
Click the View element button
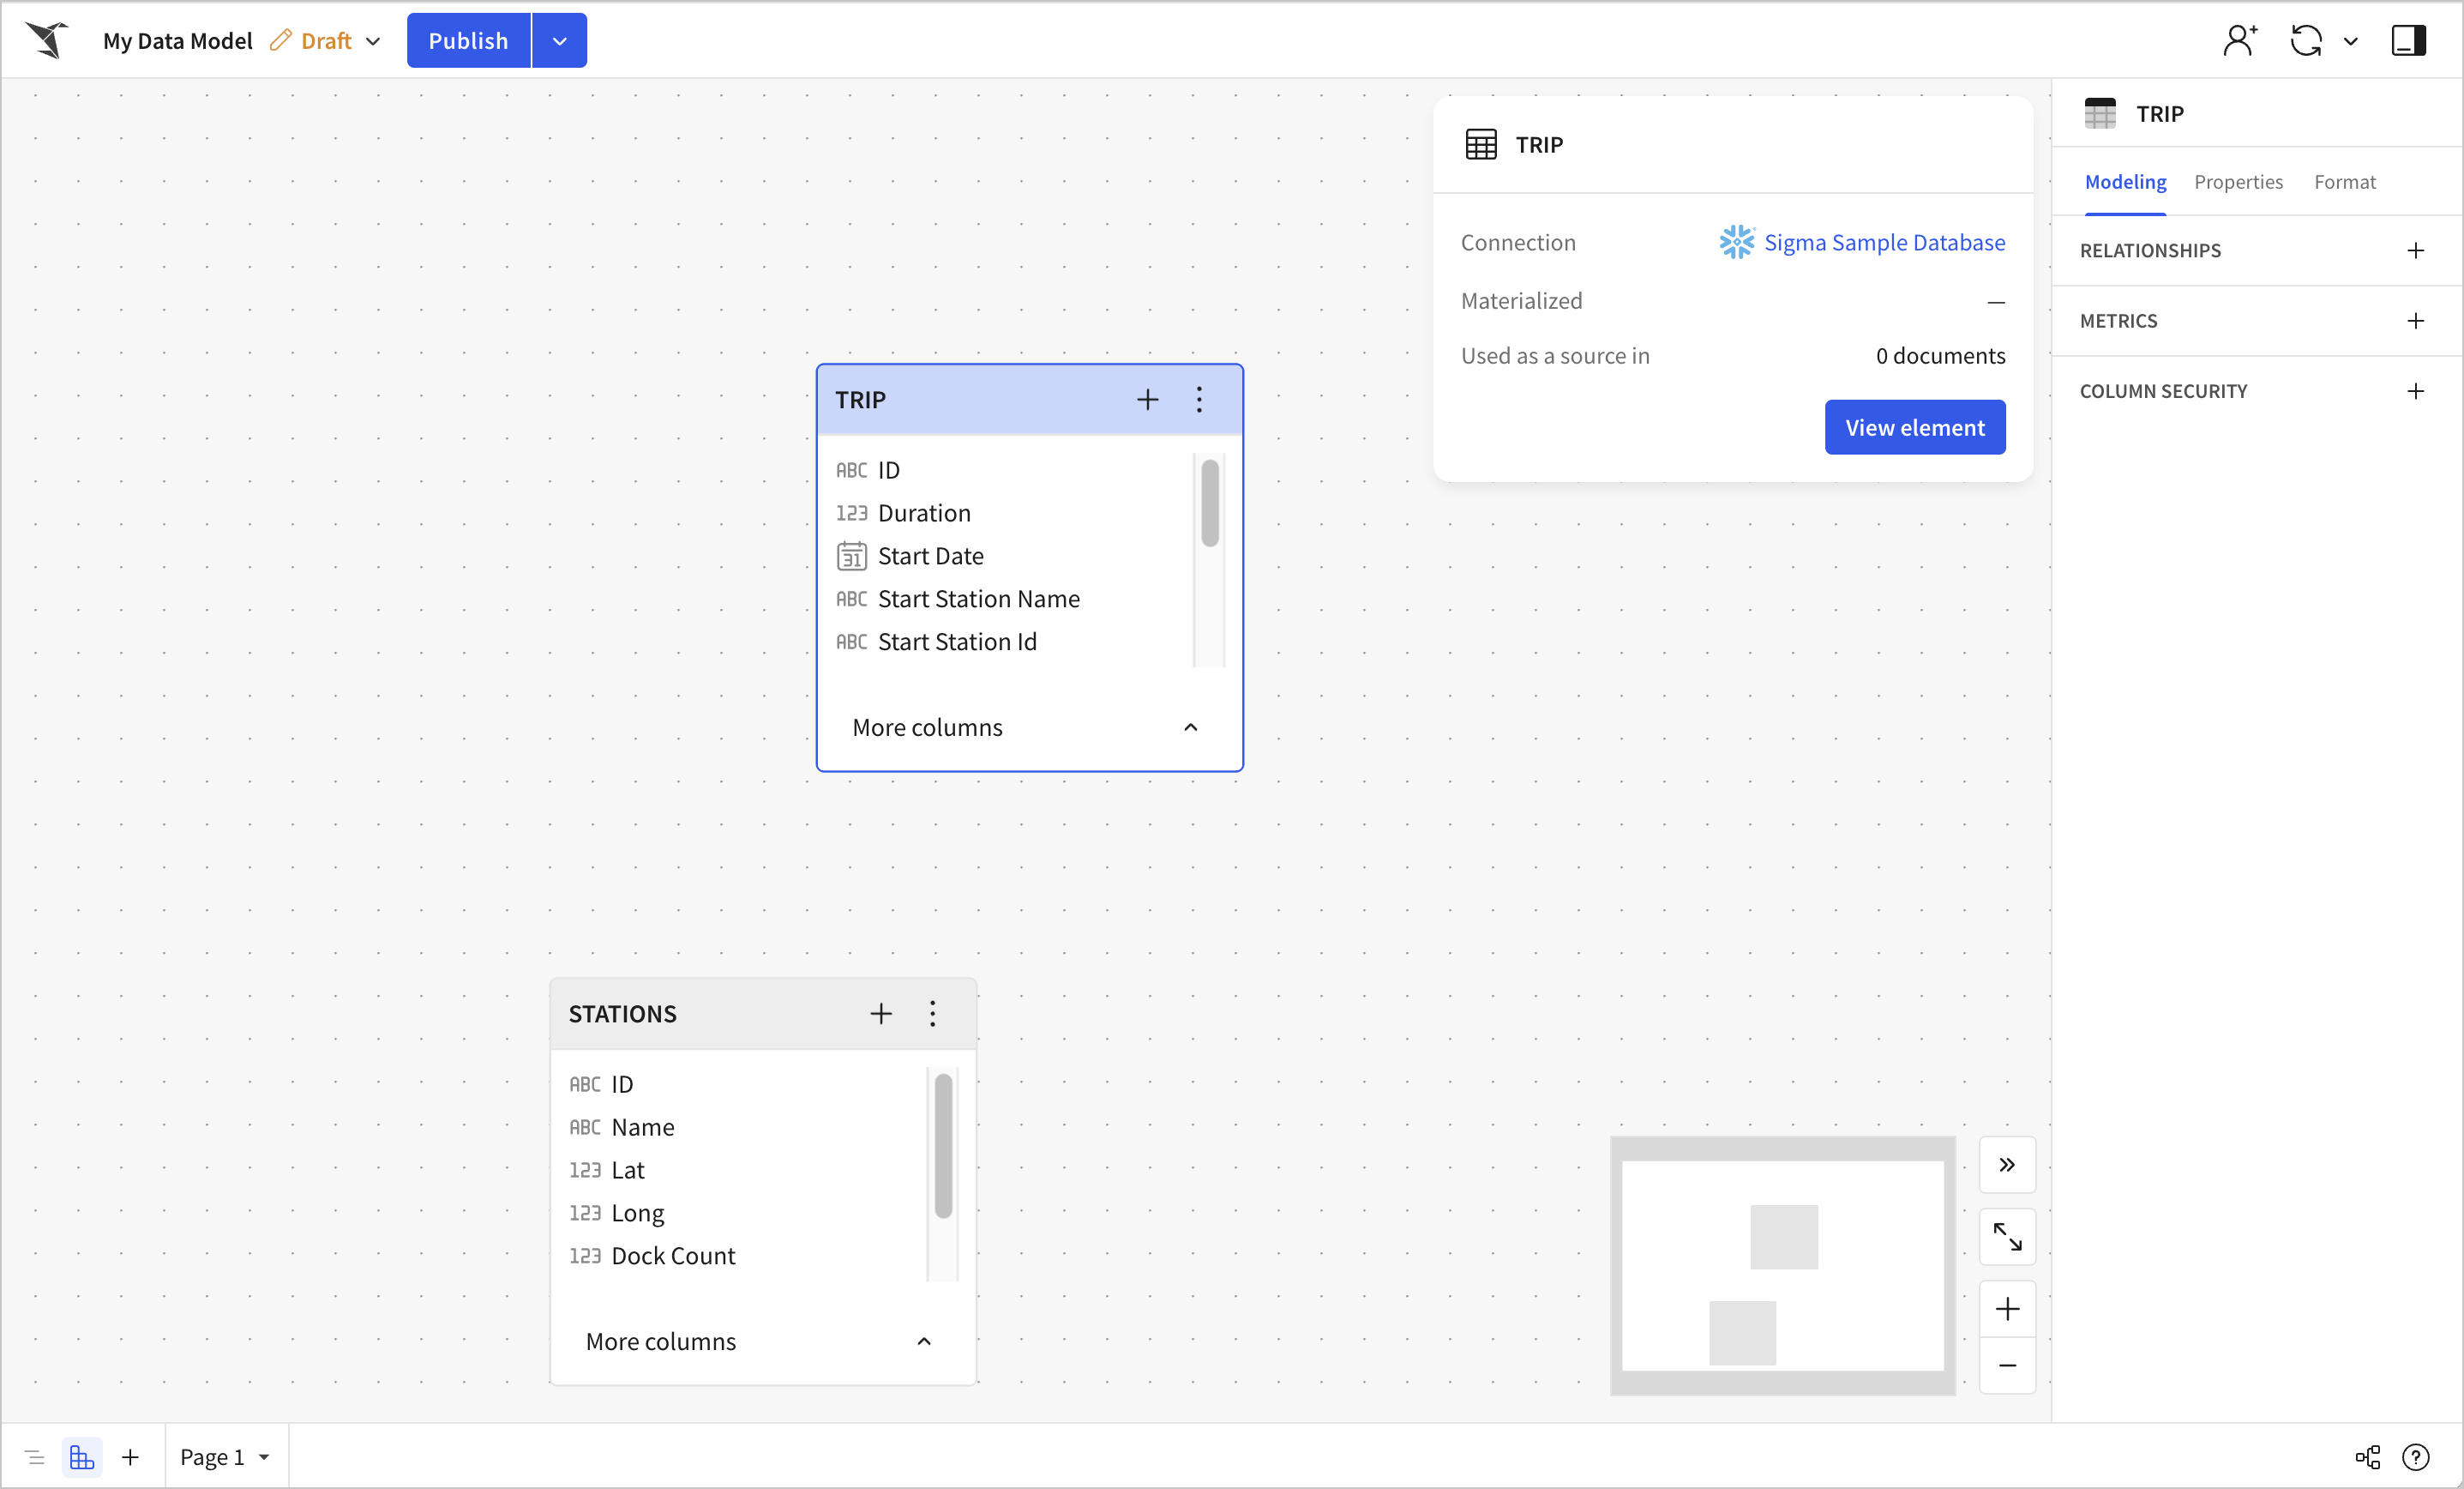[1914, 427]
